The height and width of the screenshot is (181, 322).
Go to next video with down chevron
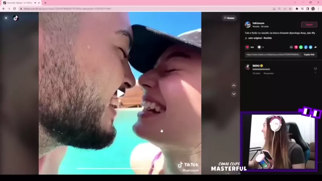[233, 94]
